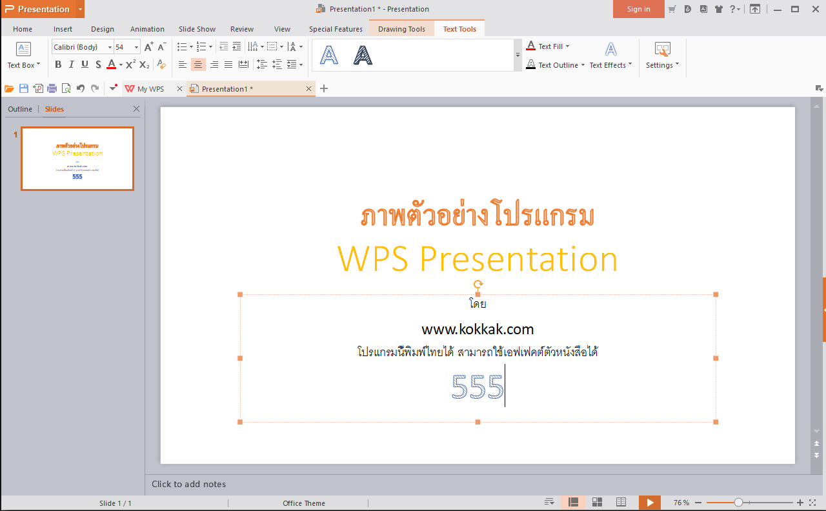Open the Drawing Tools ribbon tab

pyautogui.click(x=401, y=29)
